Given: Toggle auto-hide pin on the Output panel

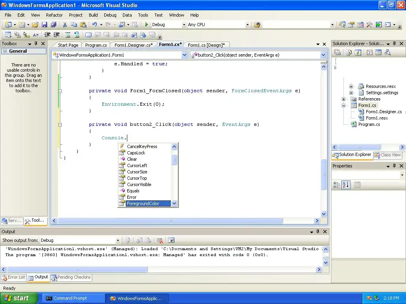Looking at the screenshot, I should pyautogui.click(x=318, y=232).
